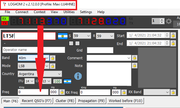Image resolution: width=180 pixels, height=108 pixels.
Task: Click the gear settings icon near spinner
Action: click(169, 21)
